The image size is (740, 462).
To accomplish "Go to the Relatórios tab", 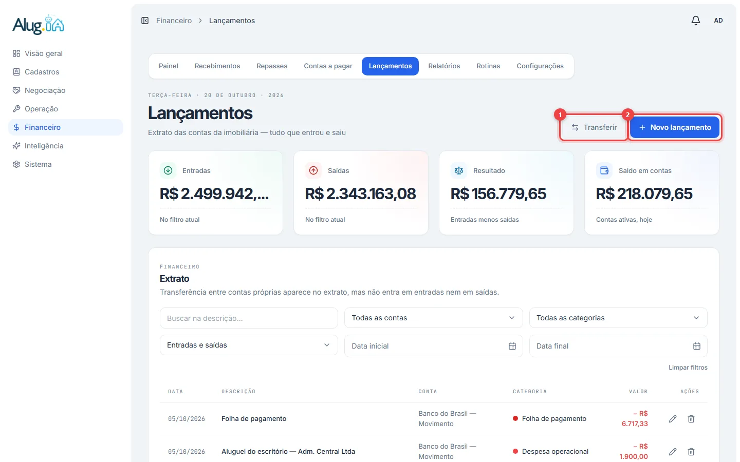I will (444, 66).
